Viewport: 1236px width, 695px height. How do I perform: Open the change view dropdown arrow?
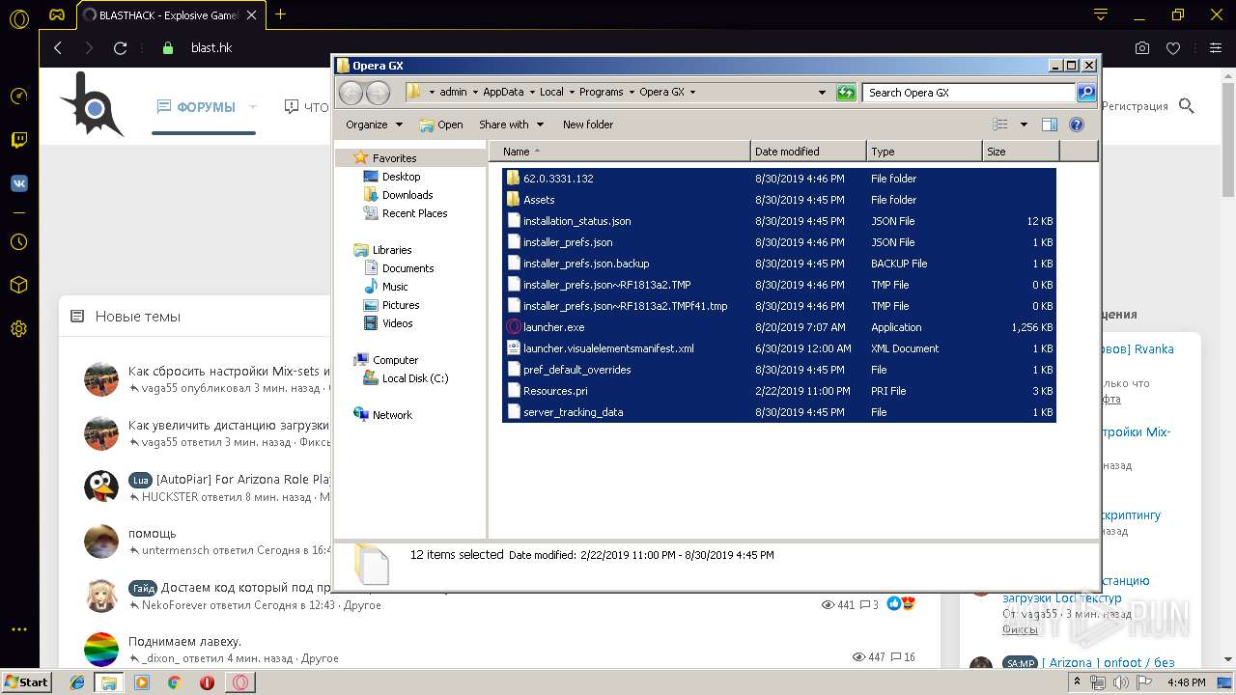point(1024,125)
